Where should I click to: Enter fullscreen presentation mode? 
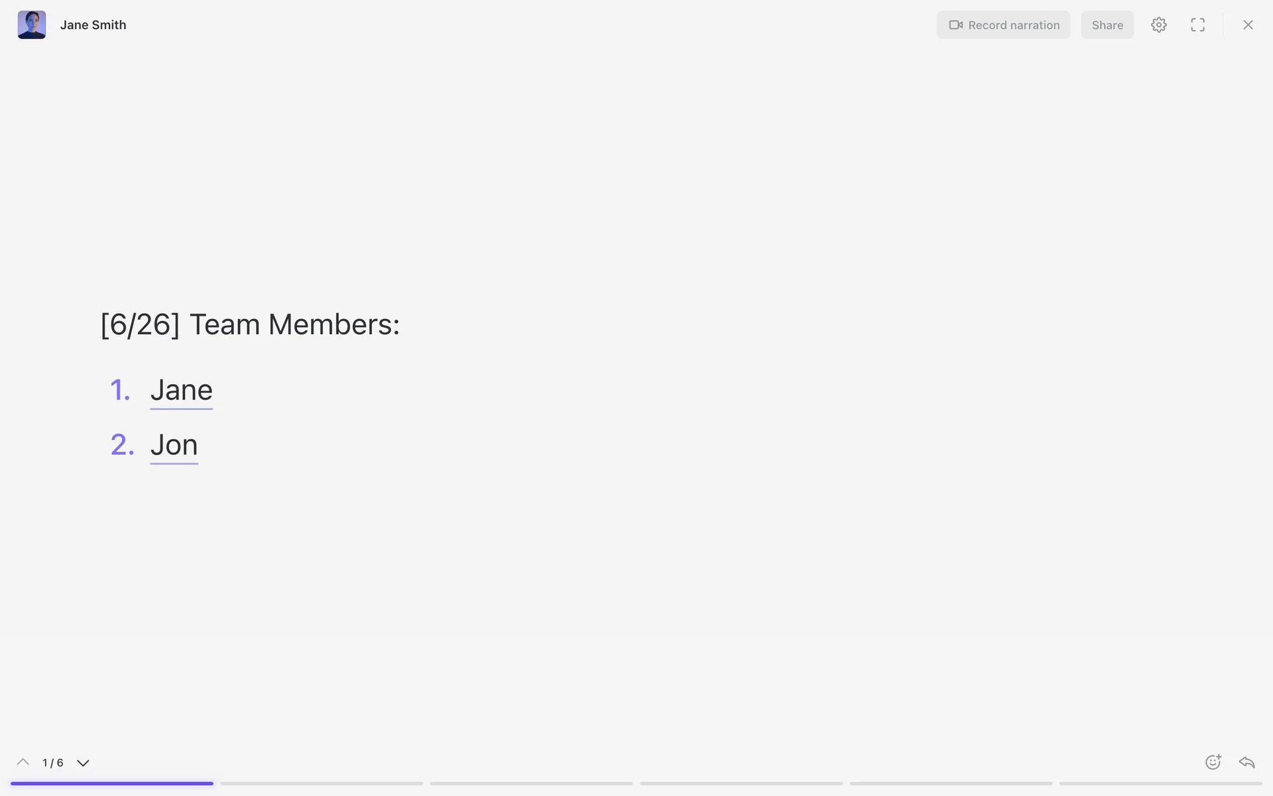(1197, 25)
